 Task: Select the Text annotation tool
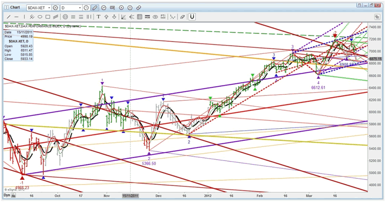(99, 17)
